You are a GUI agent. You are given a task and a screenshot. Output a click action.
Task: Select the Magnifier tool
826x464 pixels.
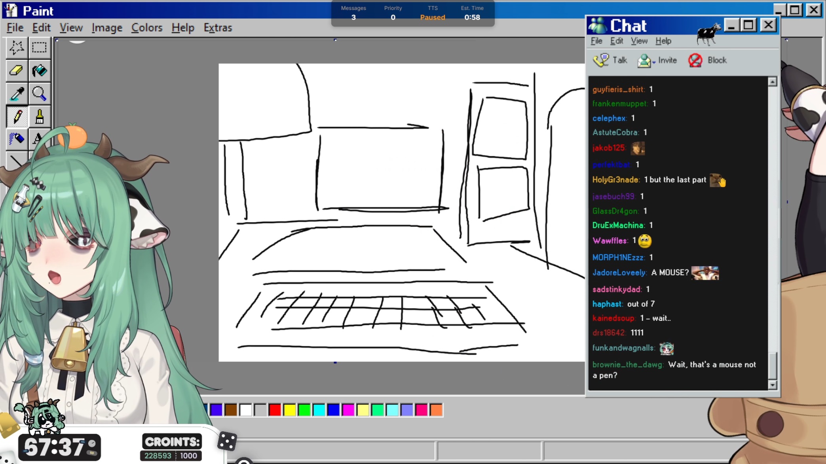39,94
